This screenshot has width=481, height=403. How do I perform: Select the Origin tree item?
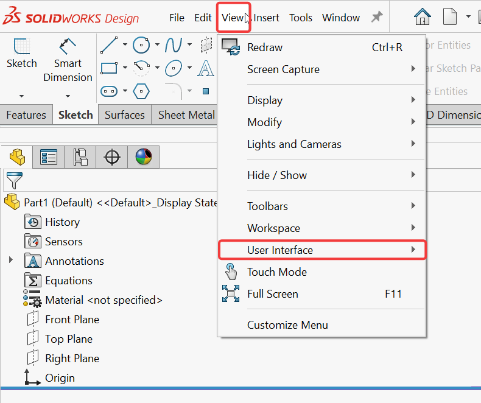[x=50, y=377]
